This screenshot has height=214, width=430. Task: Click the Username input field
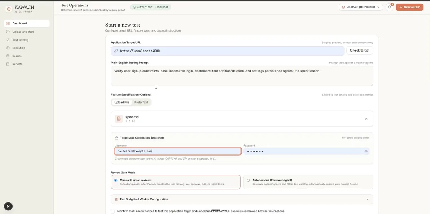tap(178, 151)
